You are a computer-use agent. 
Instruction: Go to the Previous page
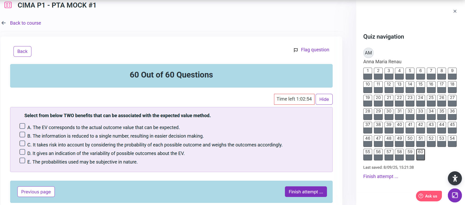pos(36,192)
